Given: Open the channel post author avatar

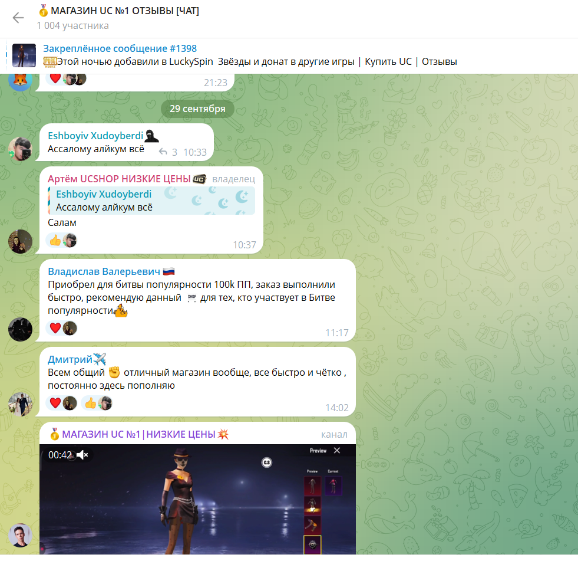Looking at the screenshot, I should (x=20, y=535).
